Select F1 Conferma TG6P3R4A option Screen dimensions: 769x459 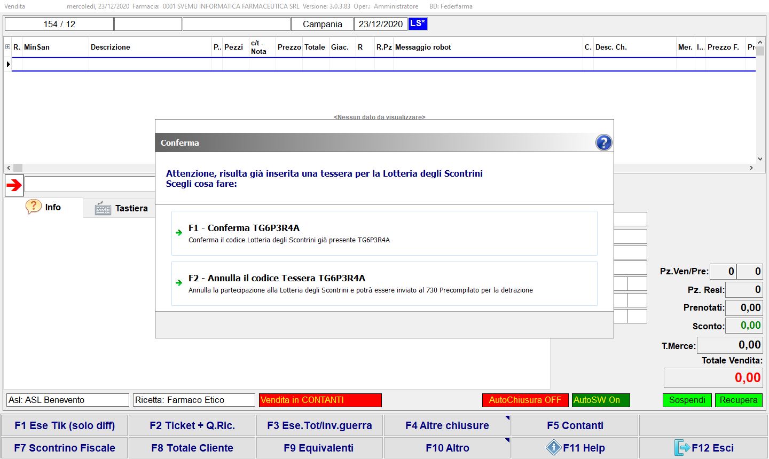[x=384, y=233]
